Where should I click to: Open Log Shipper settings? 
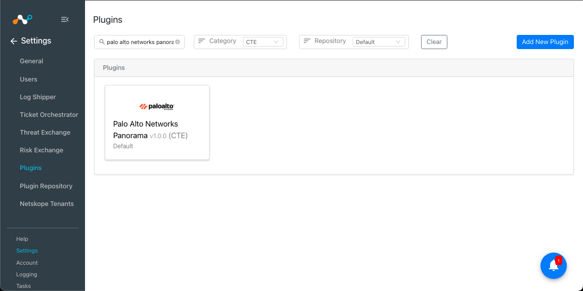pyautogui.click(x=38, y=97)
